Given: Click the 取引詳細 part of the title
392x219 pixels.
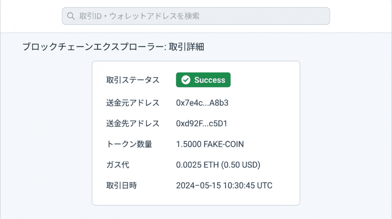Looking at the screenshot, I should pyautogui.click(x=186, y=47).
